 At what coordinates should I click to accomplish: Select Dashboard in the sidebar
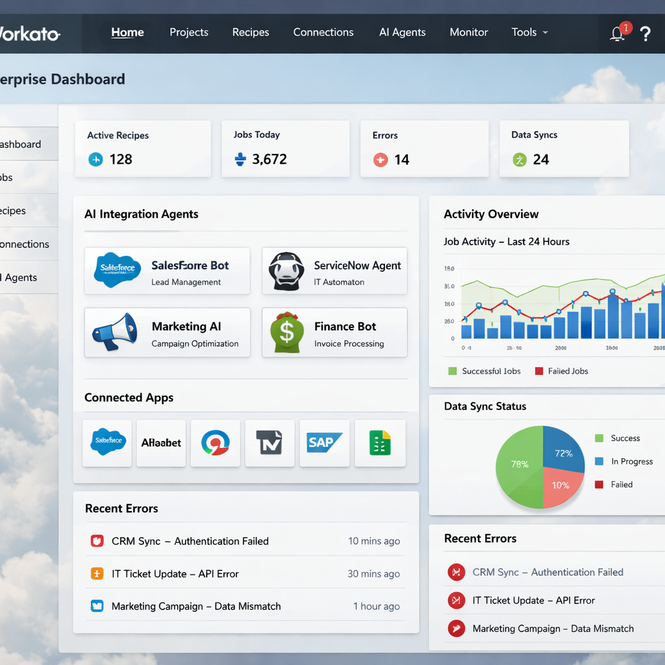[29, 144]
